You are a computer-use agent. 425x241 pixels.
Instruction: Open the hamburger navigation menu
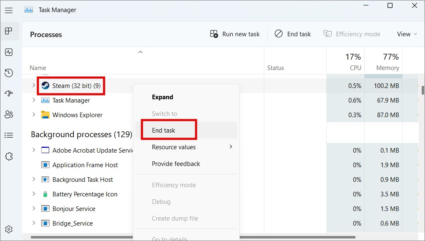(x=9, y=10)
